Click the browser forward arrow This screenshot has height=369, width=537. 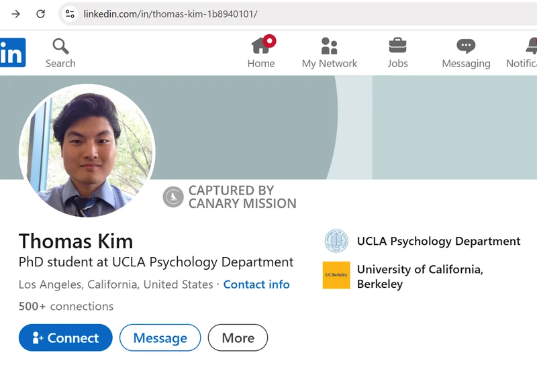coord(15,13)
